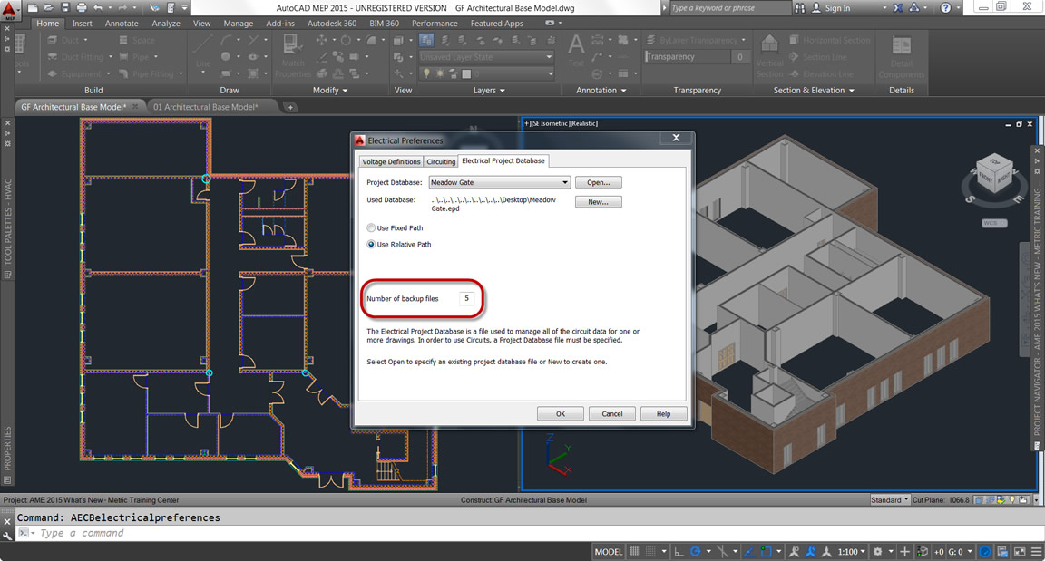The height and width of the screenshot is (561, 1045).
Task: Open the Manage ribbon tab
Action: (238, 24)
